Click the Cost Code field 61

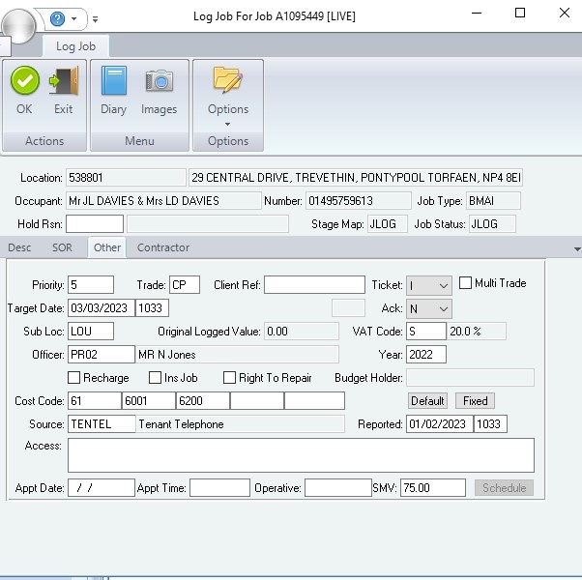(95, 401)
